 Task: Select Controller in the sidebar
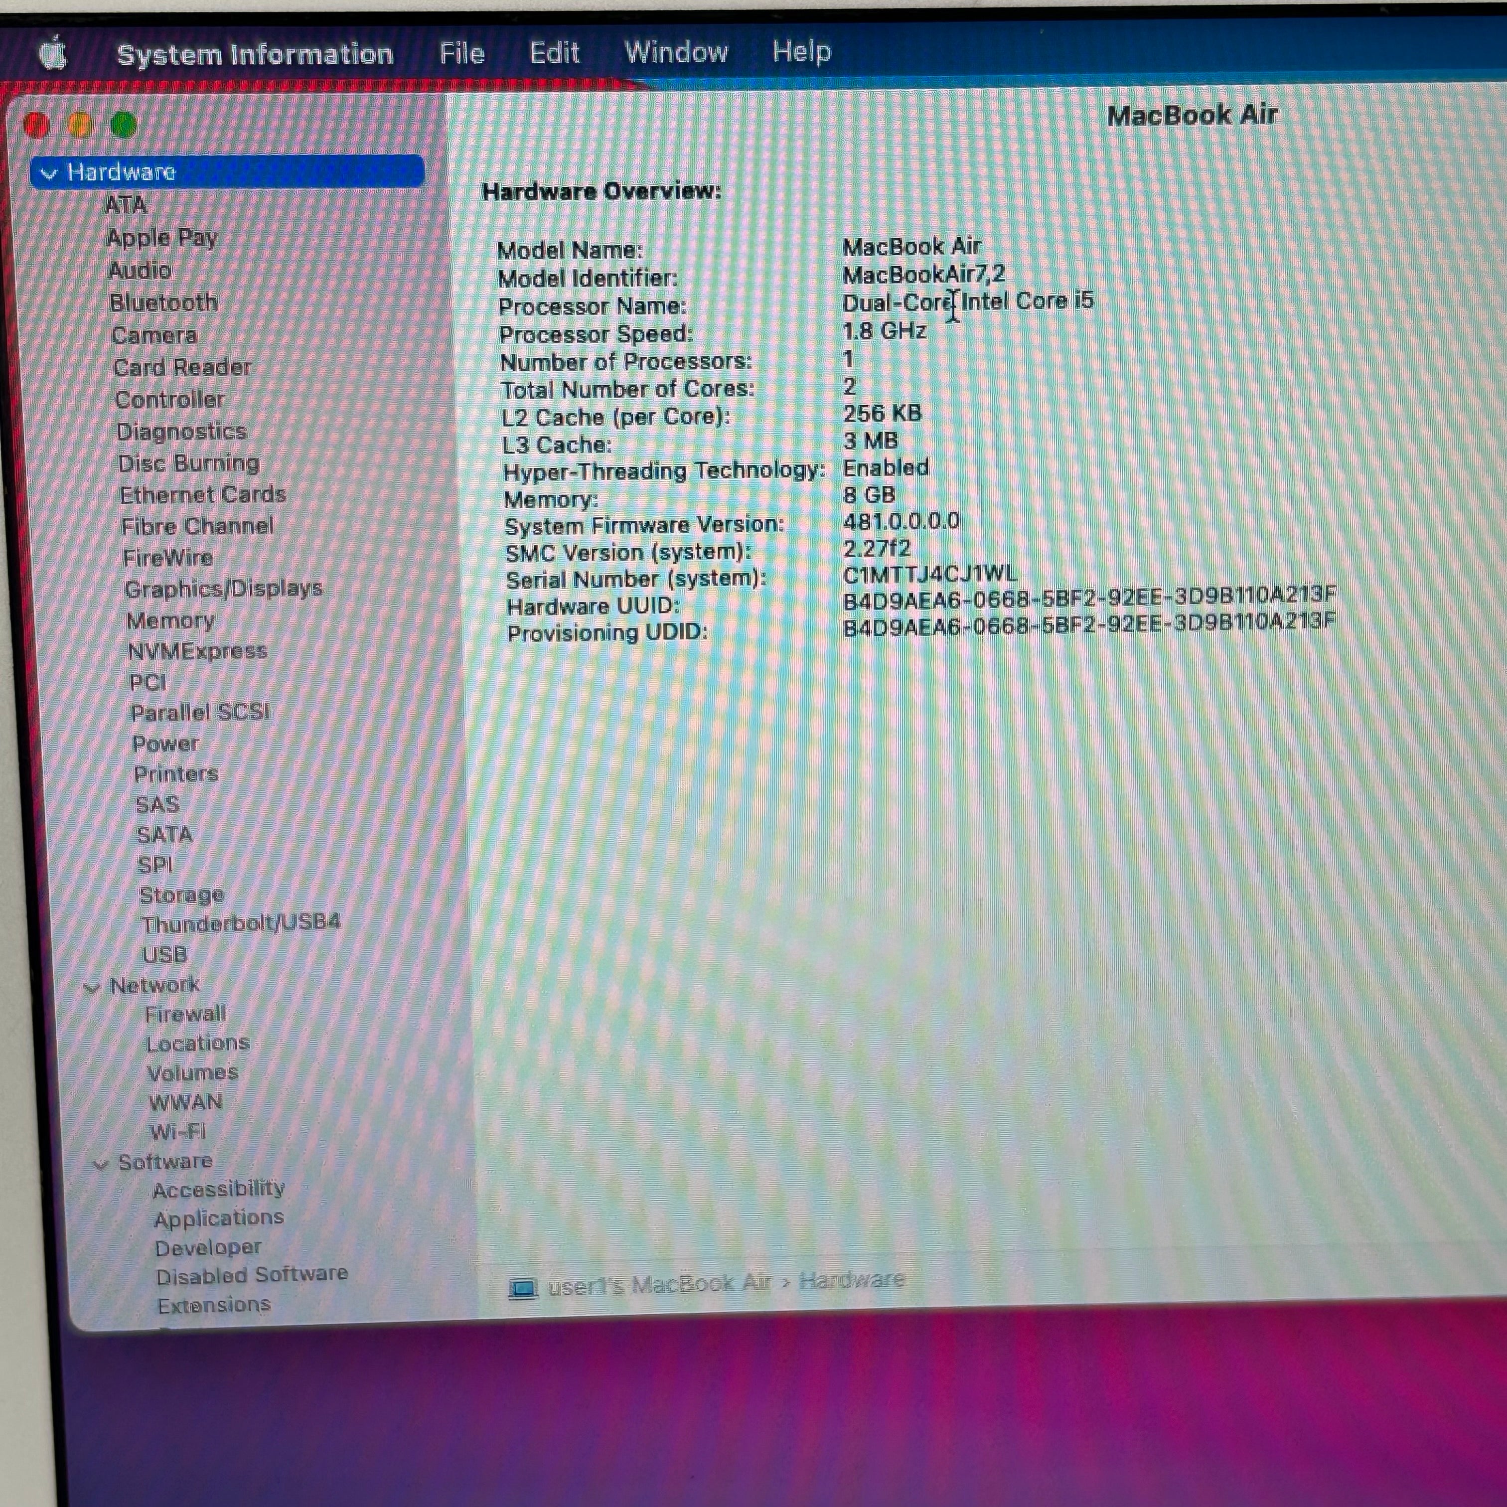(x=170, y=399)
